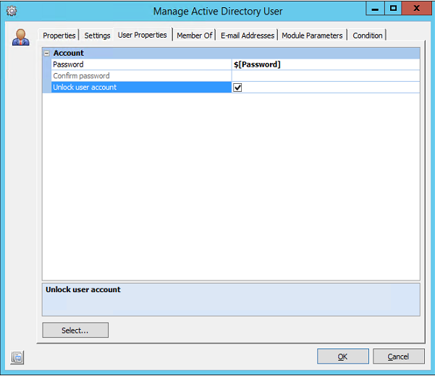Viewport: 435px width, 376px height.
Task: Confirm with the OK button
Action: (x=343, y=356)
